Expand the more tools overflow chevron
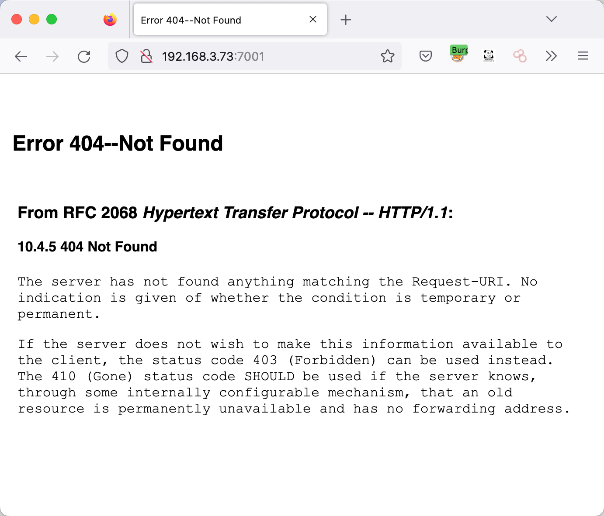The width and height of the screenshot is (604, 516). coord(551,56)
